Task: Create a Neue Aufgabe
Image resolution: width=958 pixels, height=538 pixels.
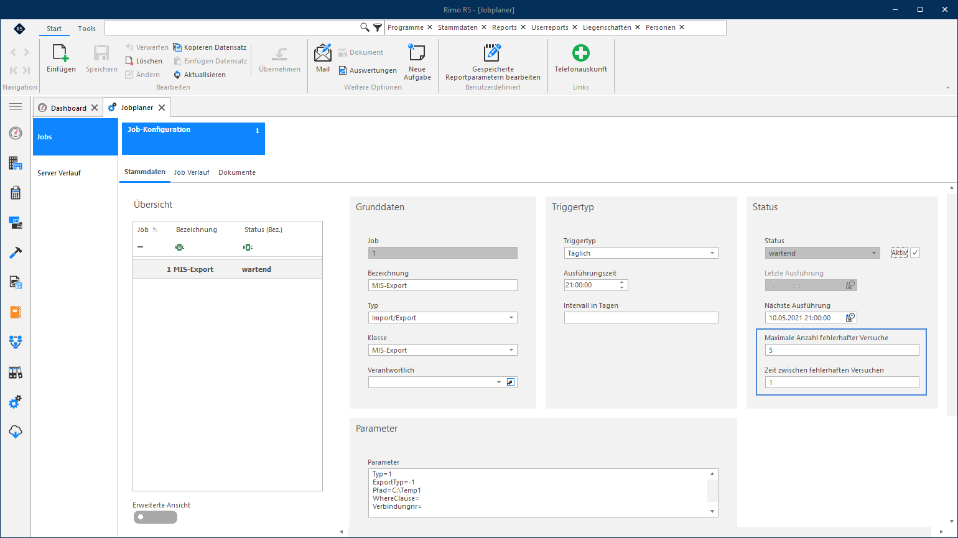Action: click(417, 62)
